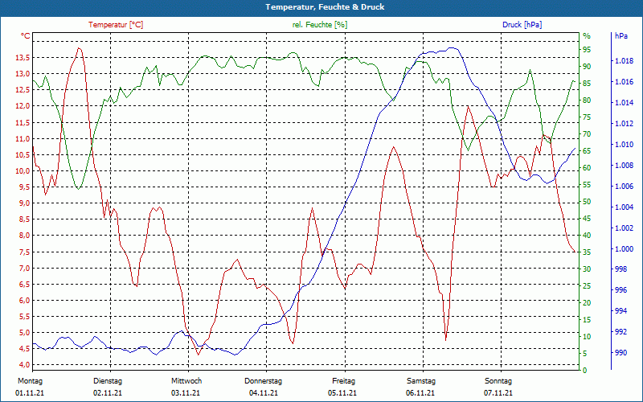
Task: Click the "20" humidity axis value
Action: tap(587, 303)
